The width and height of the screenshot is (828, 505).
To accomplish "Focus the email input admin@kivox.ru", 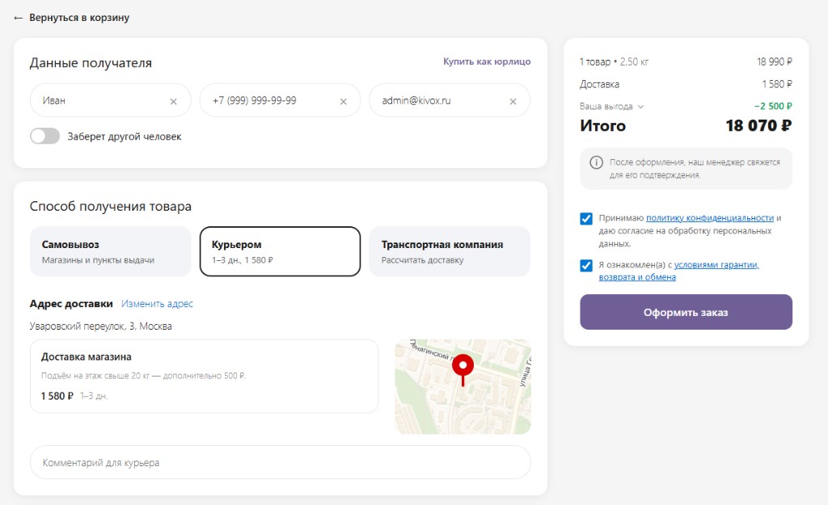I will [450, 100].
